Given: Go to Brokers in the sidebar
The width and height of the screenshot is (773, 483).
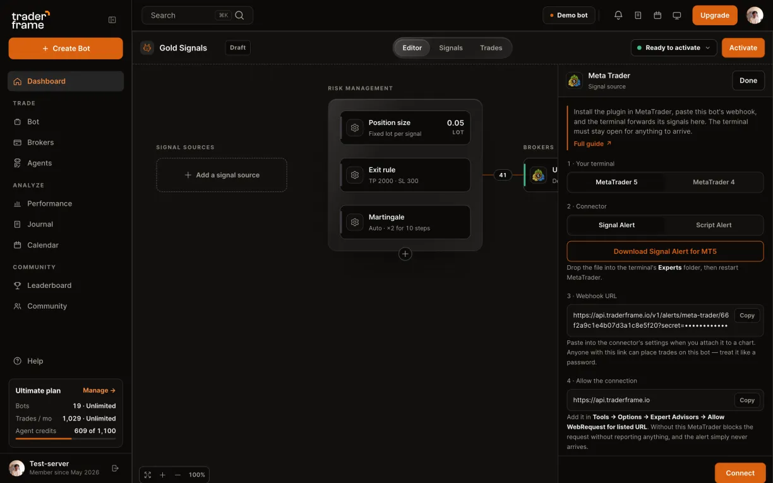Looking at the screenshot, I should 66,142.
